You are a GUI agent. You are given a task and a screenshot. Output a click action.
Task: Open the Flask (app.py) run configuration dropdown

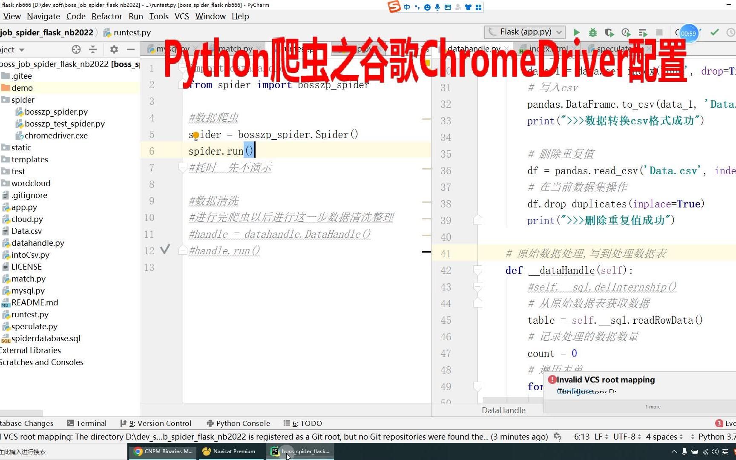525,32
